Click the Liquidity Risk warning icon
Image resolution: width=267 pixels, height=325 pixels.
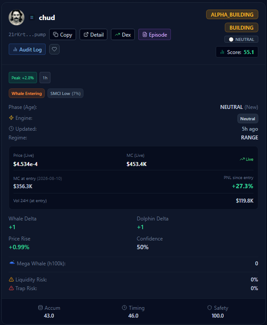tap(11, 280)
